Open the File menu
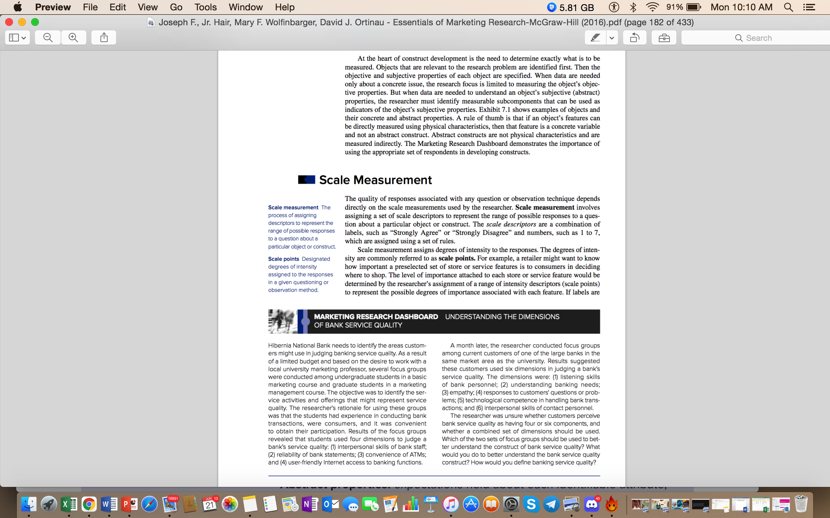Image resolution: width=830 pixels, height=518 pixels. pos(90,7)
